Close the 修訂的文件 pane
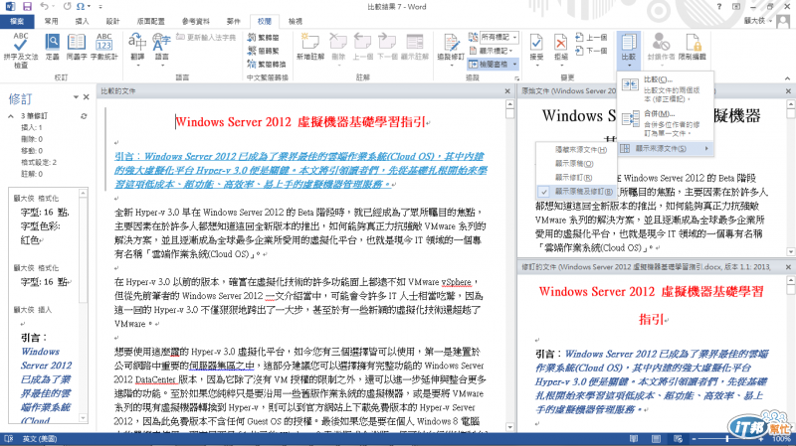 coord(788,267)
